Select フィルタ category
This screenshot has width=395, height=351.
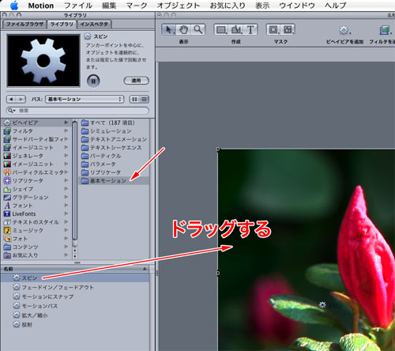[36, 131]
